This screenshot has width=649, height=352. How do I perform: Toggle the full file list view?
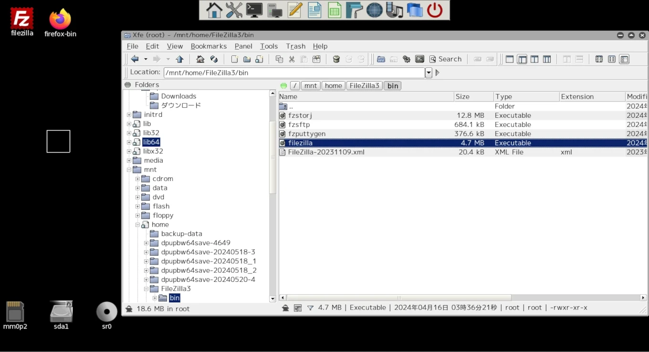point(624,59)
